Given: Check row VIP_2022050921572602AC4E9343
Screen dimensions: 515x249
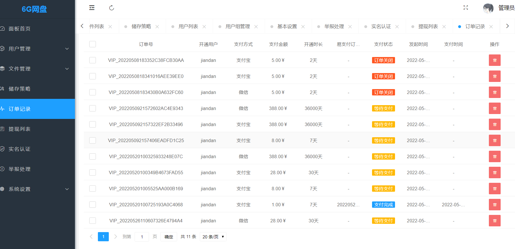Looking at the screenshot, I should pos(92,108).
